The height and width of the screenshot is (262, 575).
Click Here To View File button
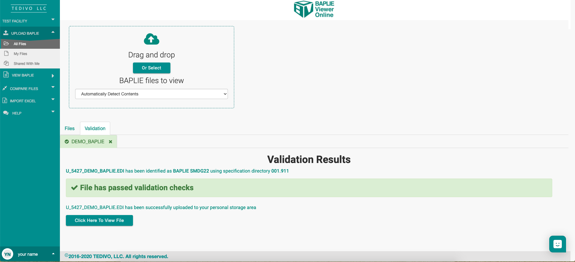pyautogui.click(x=99, y=220)
